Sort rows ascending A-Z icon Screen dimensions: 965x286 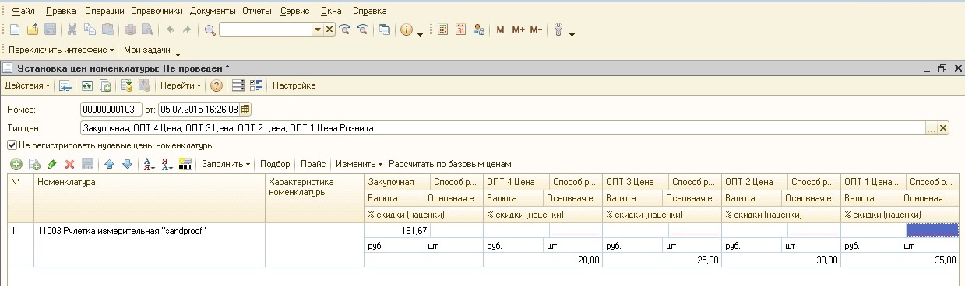[150, 164]
